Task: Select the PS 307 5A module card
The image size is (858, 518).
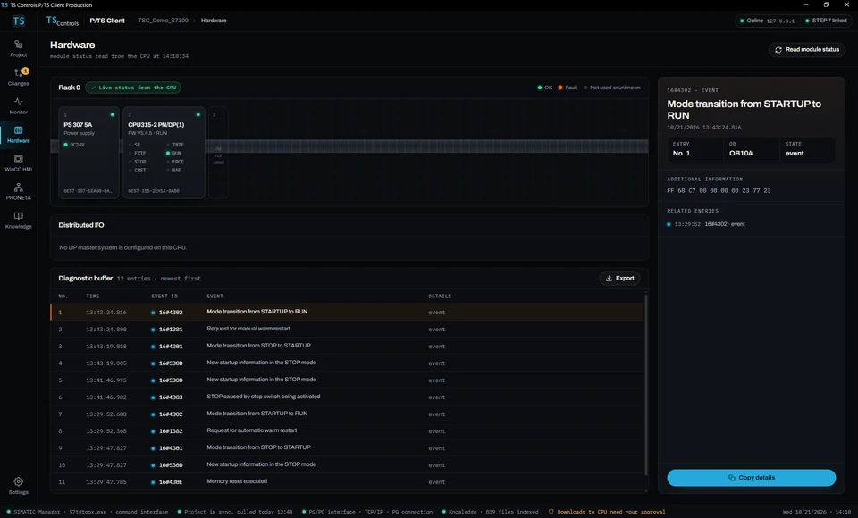Action: point(88,153)
